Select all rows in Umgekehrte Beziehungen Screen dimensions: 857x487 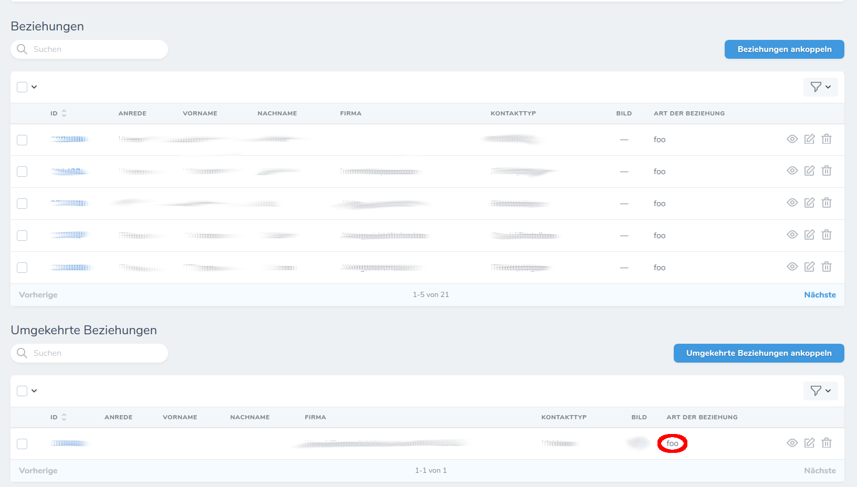pos(22,390)
